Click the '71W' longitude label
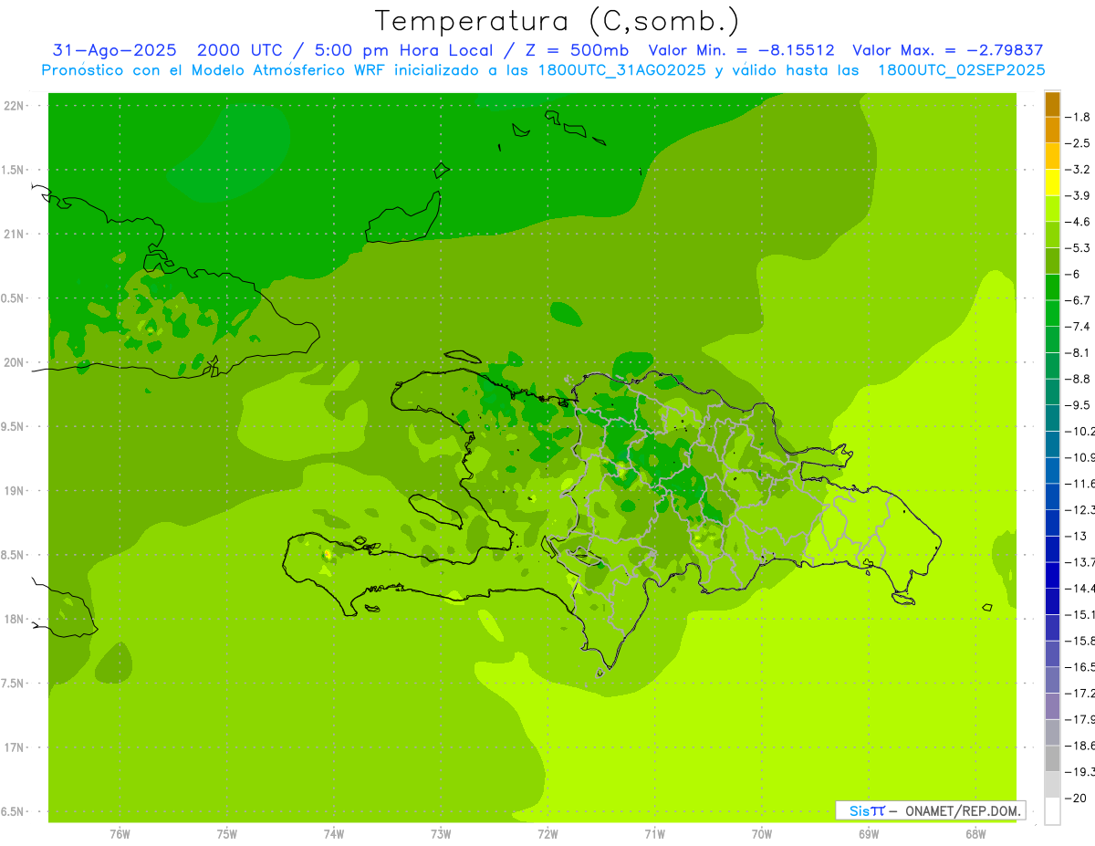 (x=654, y=834)
